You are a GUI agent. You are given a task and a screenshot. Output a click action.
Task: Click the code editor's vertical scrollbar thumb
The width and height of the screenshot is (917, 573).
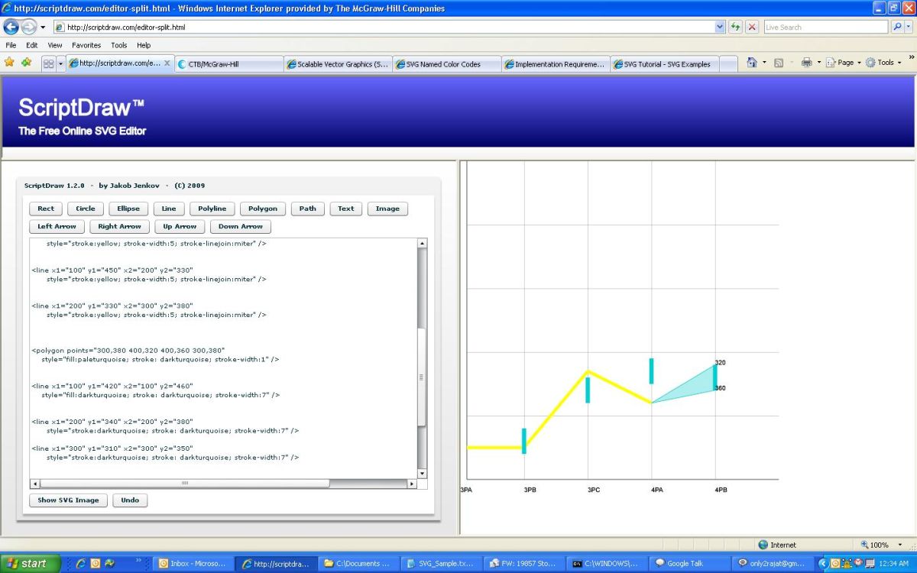(422, 377)
